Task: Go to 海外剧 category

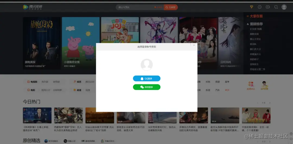Action: pos(45,82)
